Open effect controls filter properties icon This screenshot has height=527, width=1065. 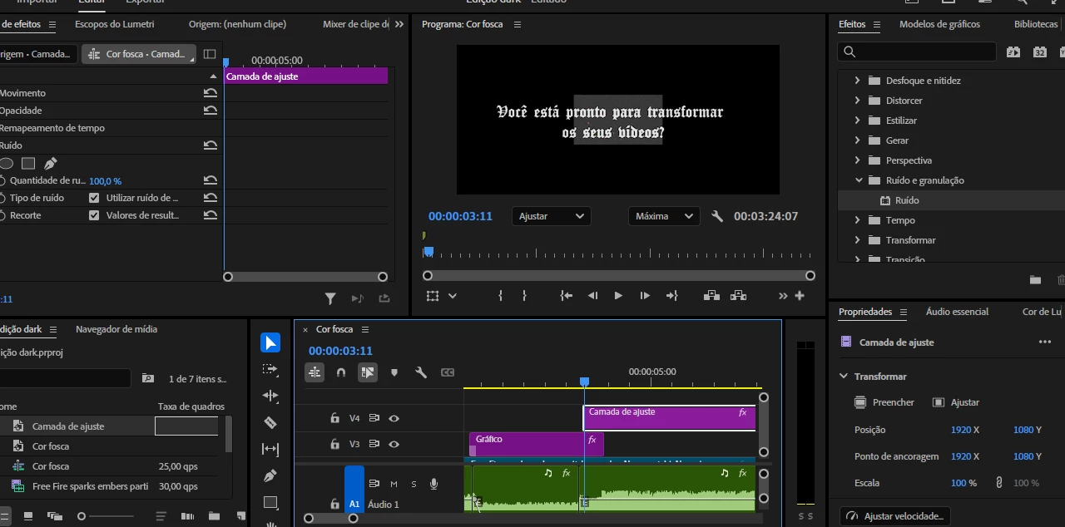click(x=330, y=298)
